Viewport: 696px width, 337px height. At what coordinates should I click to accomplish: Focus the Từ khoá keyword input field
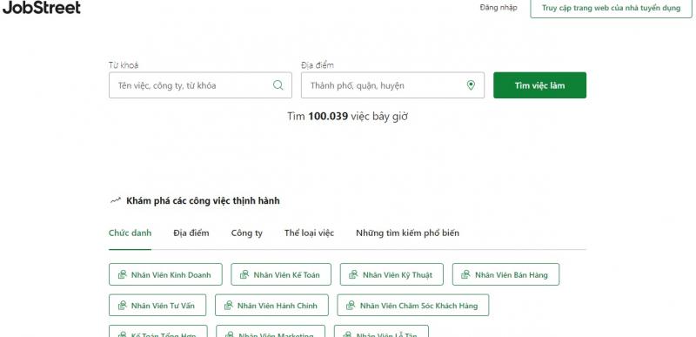(200, 85)
